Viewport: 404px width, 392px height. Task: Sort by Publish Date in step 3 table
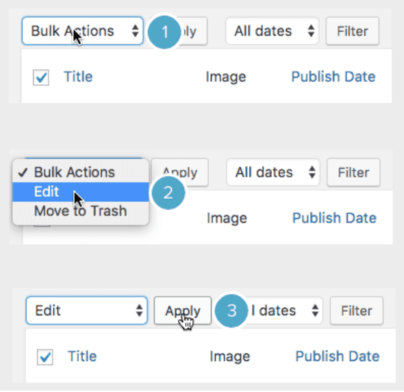click(x=338, y=356)
